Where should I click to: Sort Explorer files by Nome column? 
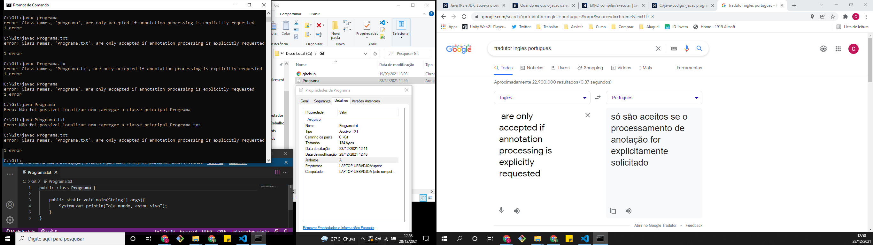pos(301,65)
